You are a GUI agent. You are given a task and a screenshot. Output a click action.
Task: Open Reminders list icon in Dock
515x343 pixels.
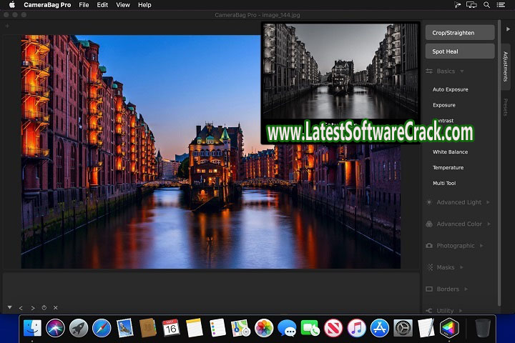(217, 327)
